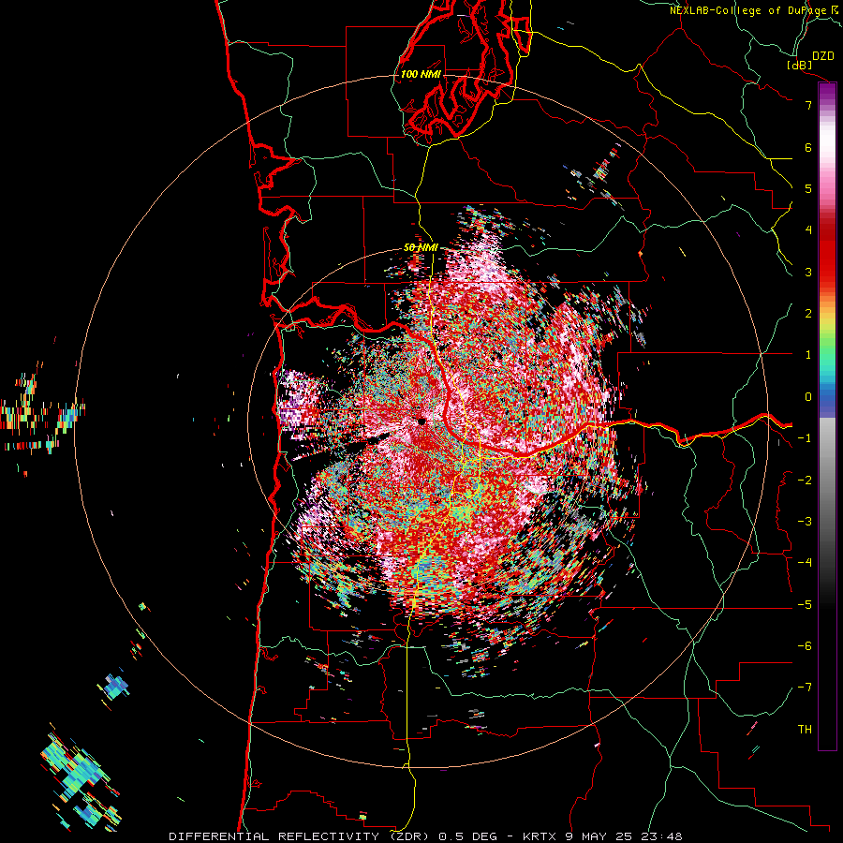Image resolution: width=843 pixels, height=843 pixels.
Task: Click the (ZDR) abbreviation in caption
Action: (408, 836)
